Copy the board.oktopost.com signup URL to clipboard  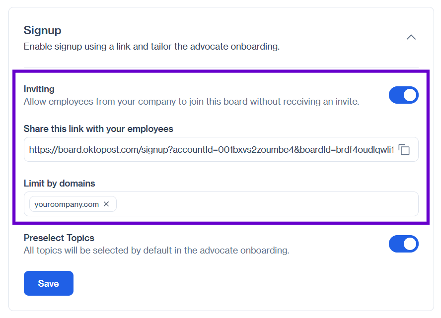[x=404, y=149]
